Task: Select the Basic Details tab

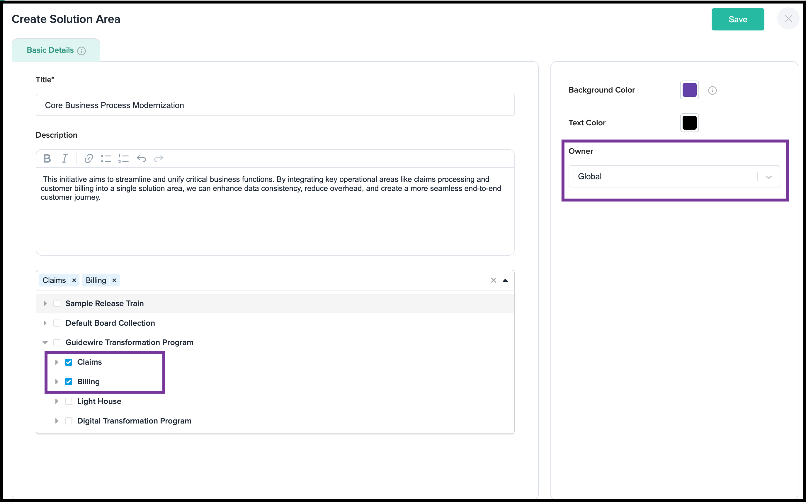Action: point(50,50)
